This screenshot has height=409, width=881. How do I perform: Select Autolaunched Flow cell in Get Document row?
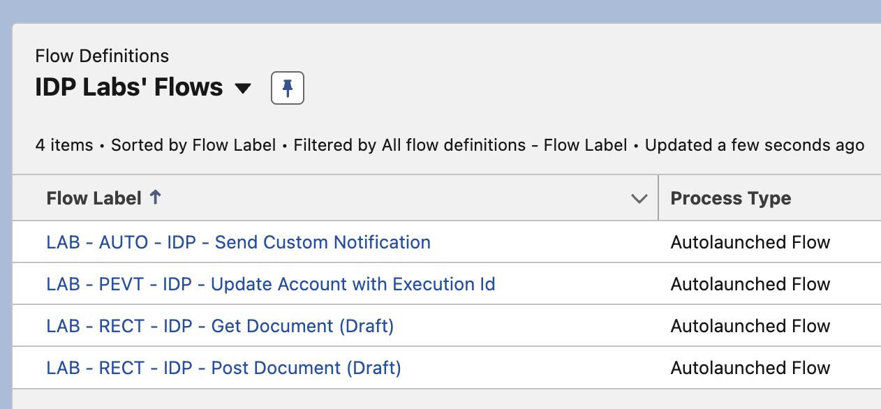click(x=750, y=326)
